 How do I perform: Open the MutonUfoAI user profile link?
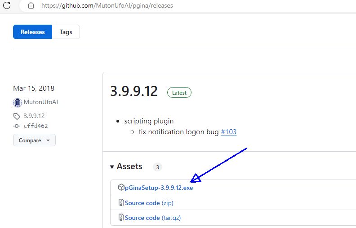coord(40,102)
